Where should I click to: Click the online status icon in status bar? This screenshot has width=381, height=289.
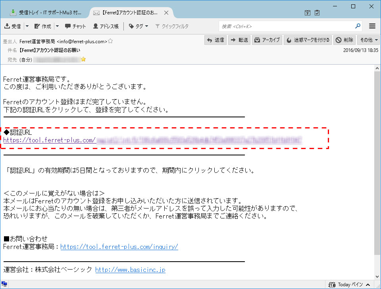pyautogui.click(x=4, y=284)
